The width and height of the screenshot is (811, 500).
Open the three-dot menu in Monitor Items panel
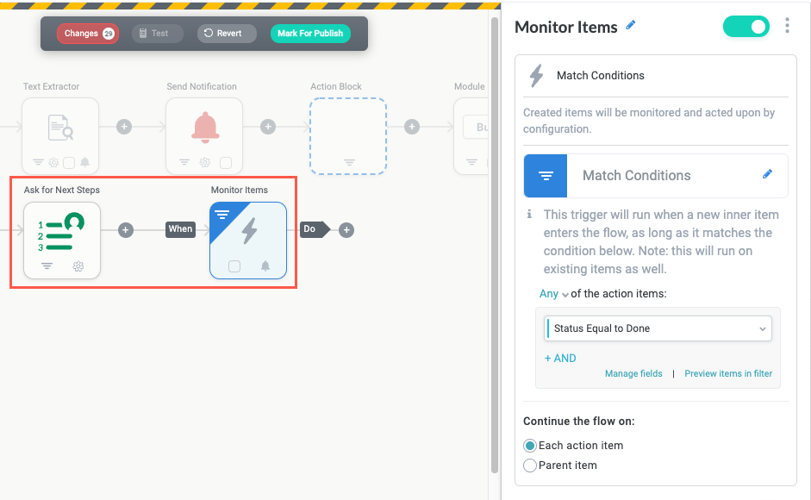click(787, 26)
